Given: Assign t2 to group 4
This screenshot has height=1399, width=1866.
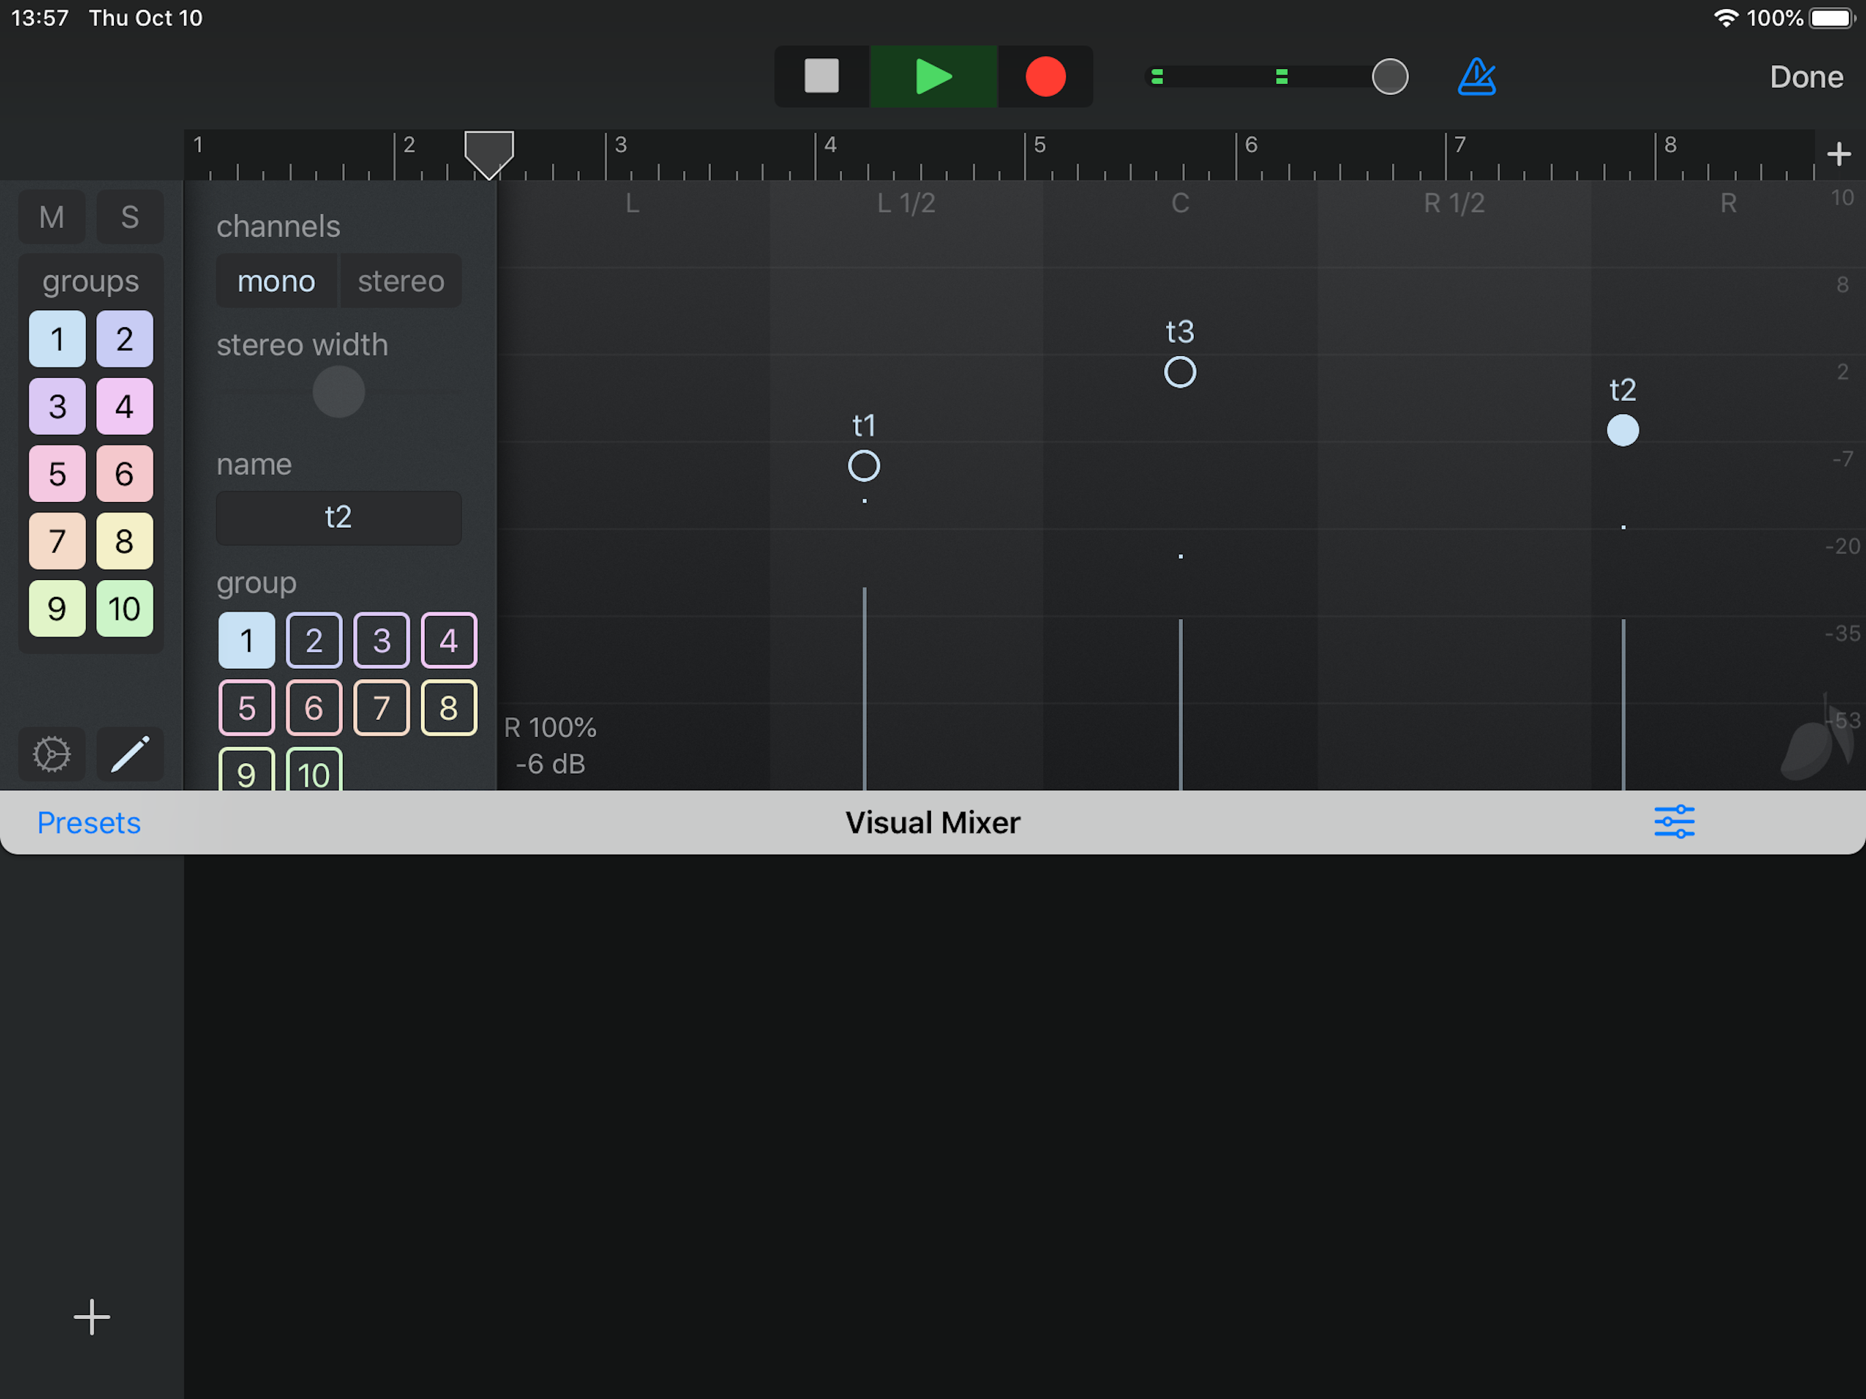Looking at the screenshot, I should [x=449, y=641].
